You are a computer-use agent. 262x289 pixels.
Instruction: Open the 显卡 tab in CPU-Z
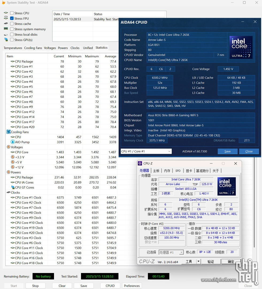point(189,171)
